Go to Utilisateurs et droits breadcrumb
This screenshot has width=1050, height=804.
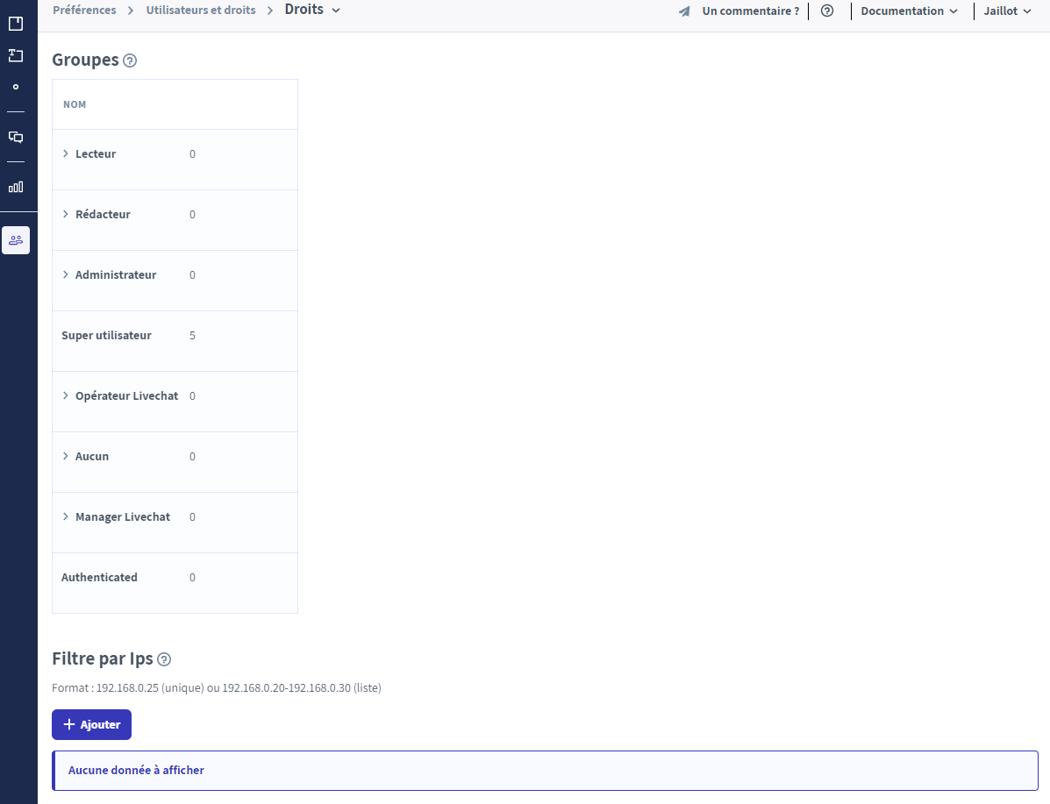201,11
